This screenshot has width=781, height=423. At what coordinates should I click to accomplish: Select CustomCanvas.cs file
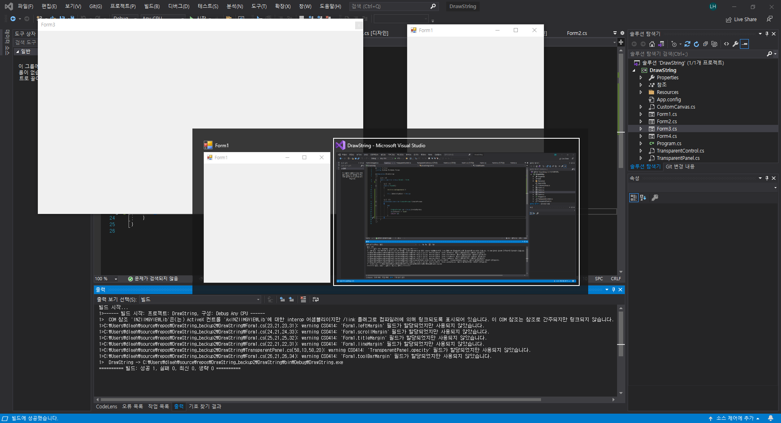(x=676, y=107)
